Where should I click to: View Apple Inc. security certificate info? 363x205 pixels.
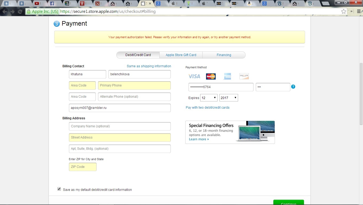pos(42,11)
